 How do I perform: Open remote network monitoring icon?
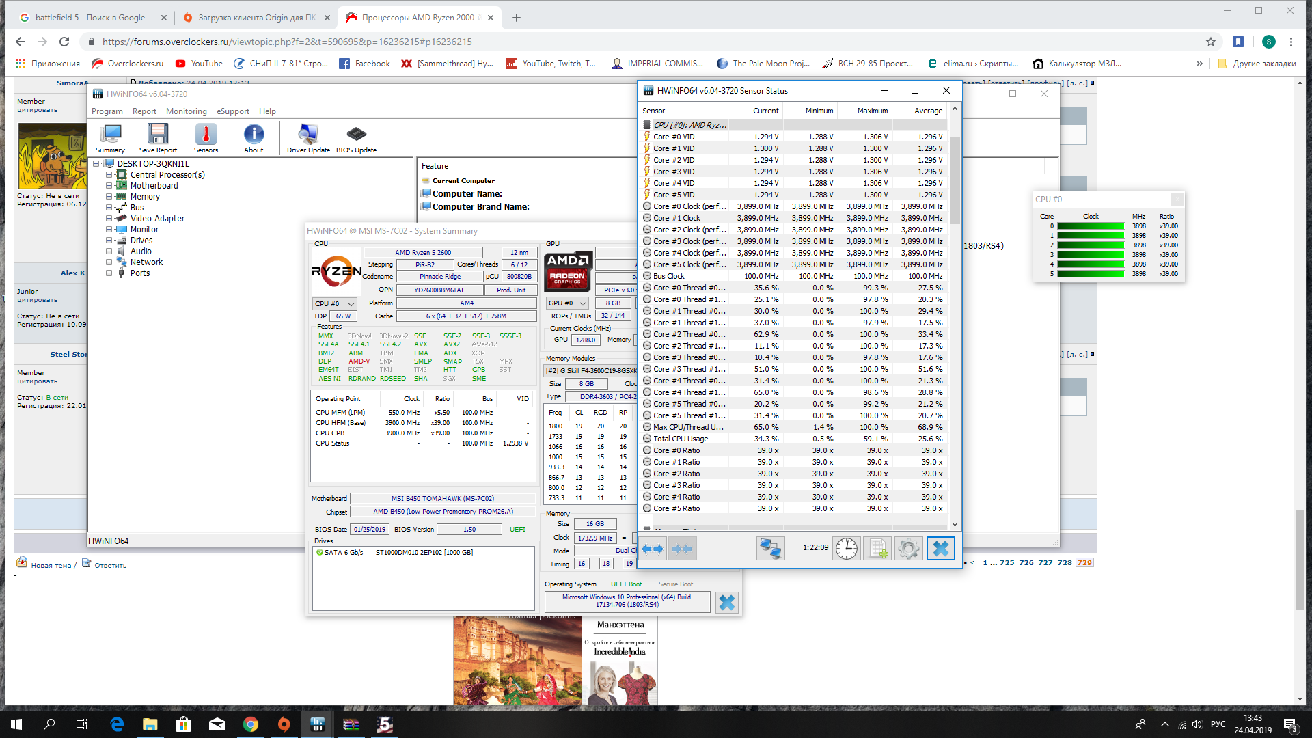pos(770,549)
